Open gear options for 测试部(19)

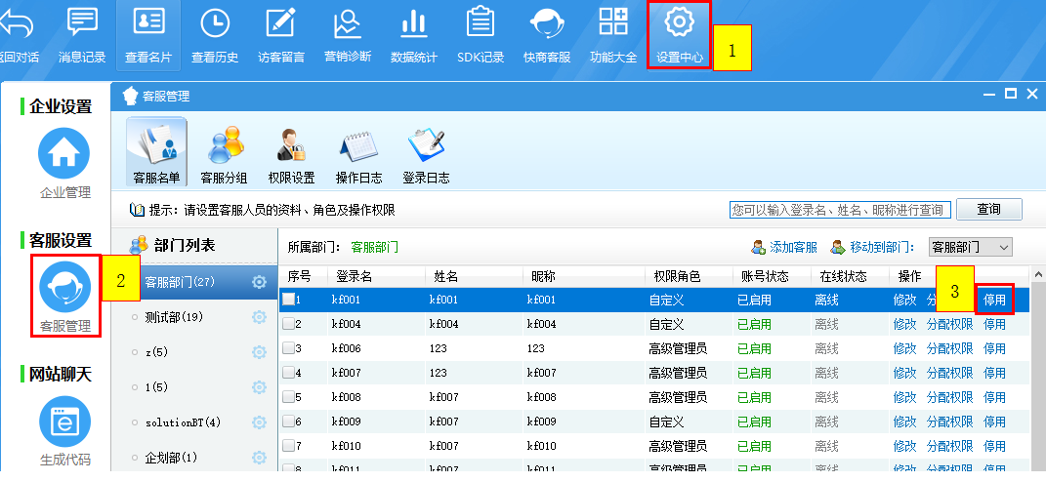[x=260, y=317]
